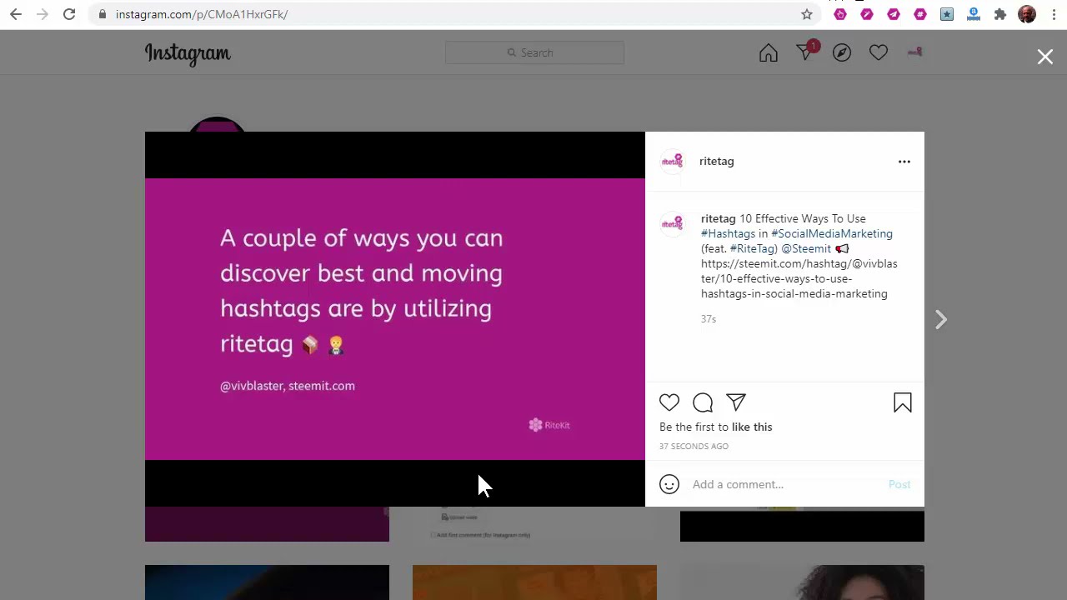Open the @Steemit mention
1067x600 pixels.
[806, 248]
